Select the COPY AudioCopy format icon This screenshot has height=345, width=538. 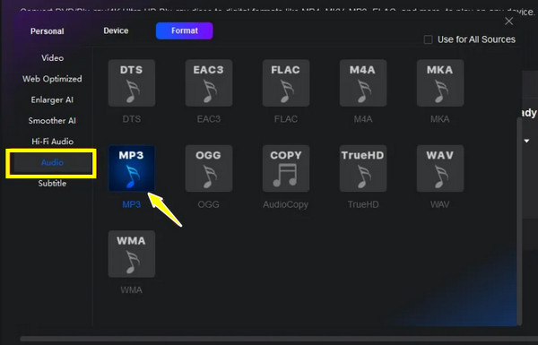286,168
